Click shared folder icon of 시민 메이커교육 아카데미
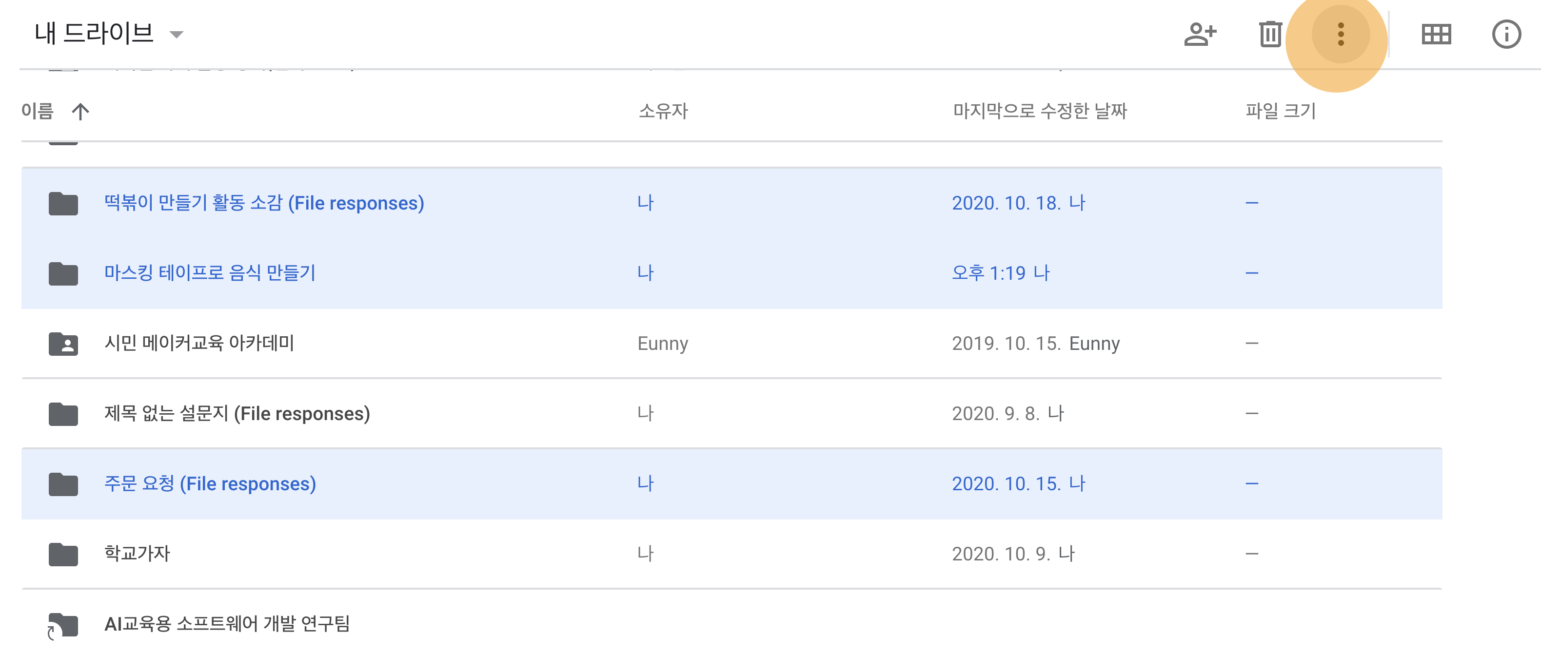This screenshot has width=1541, height=654. [63, 344]
